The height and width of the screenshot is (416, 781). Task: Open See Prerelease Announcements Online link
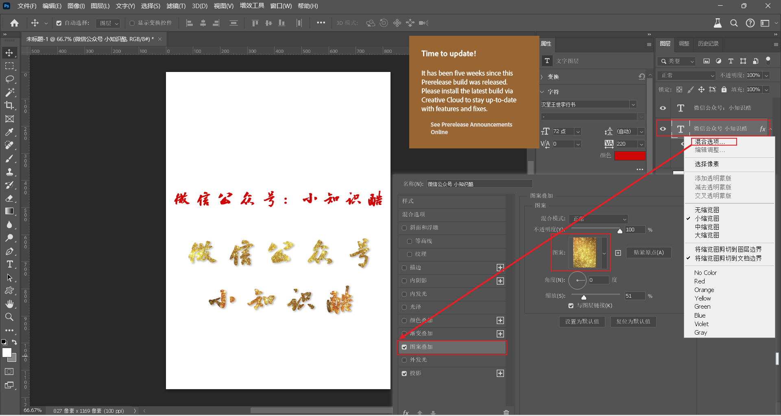[x=471, y=128]
